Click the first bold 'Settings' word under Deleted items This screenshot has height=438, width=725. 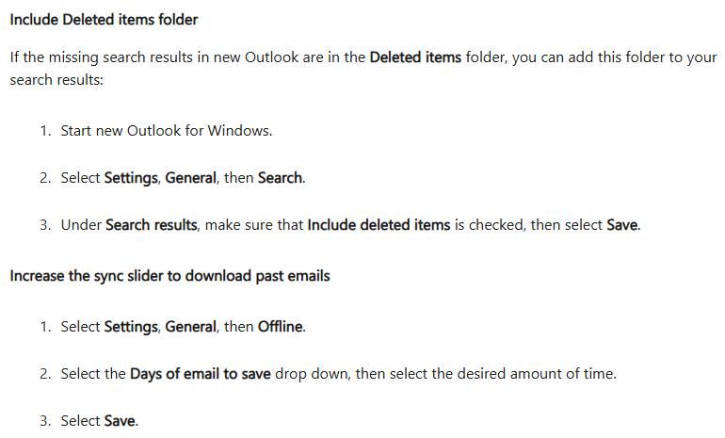(x=131, y=178)
